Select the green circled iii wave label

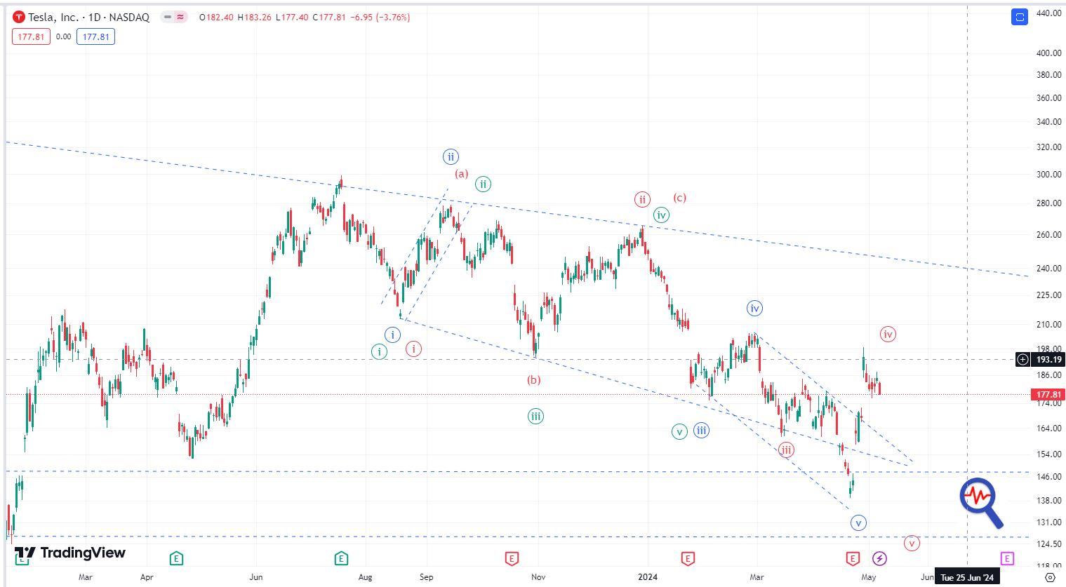coord(535,417)
